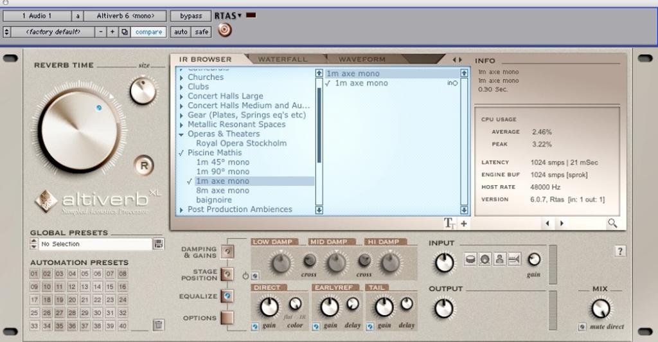Click minus previous preset button
The image size is (658, 342).
coord(101,32)
